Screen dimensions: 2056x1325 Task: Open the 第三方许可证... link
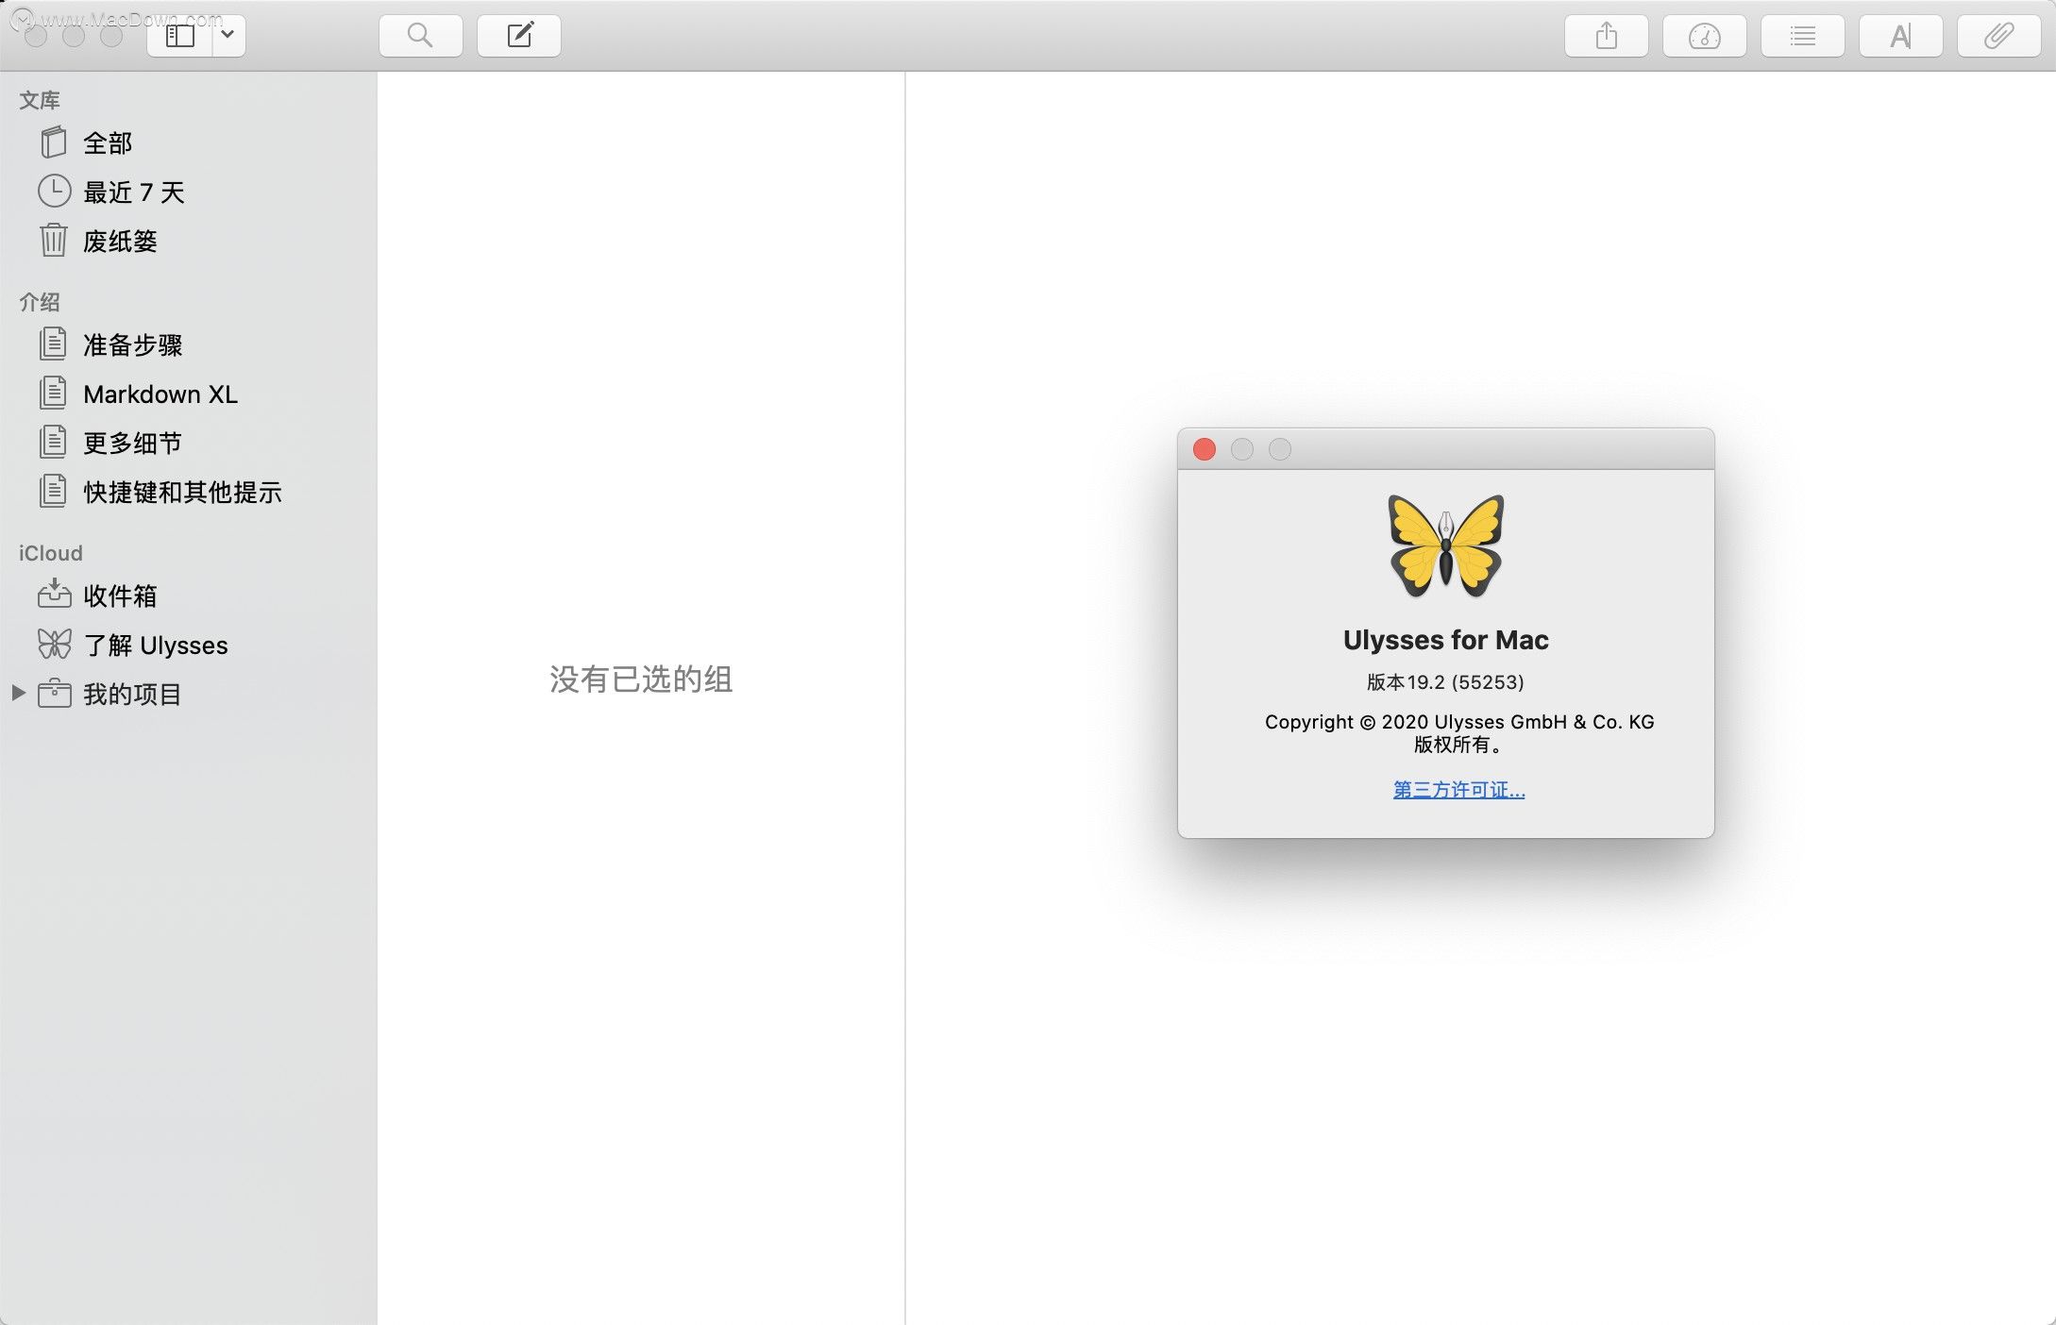[x=1458, y=790]
